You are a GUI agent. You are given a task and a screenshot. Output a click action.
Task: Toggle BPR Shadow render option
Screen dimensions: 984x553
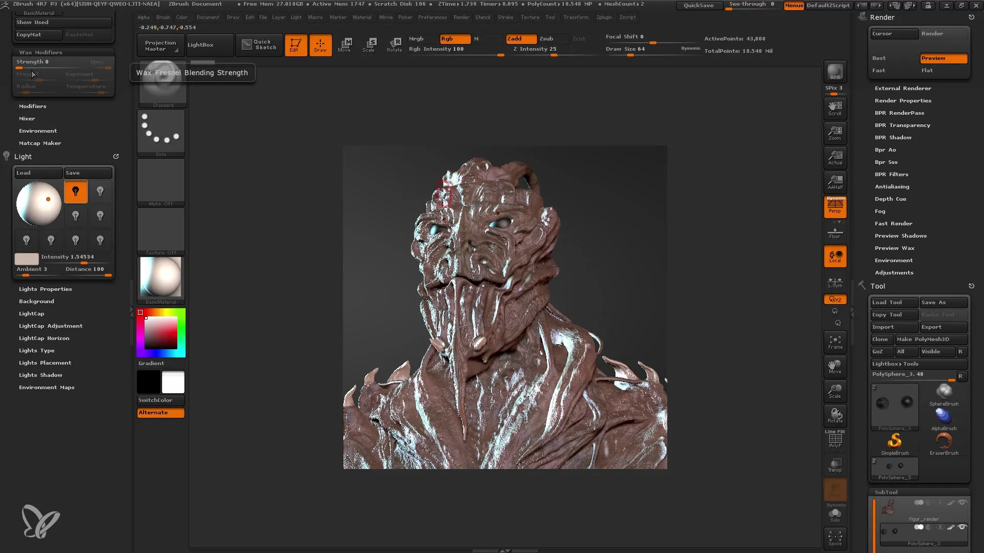(x=892, y=137)
